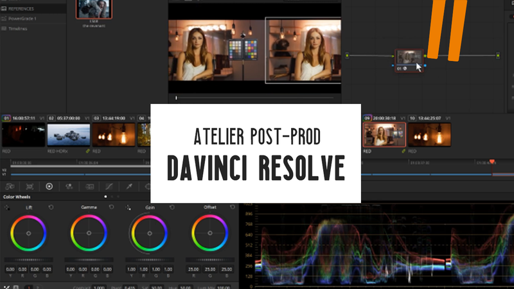This screenshot has height=289, width=514.
Task: Click Offset G value 25.00
Action: [x=210, y=269]
